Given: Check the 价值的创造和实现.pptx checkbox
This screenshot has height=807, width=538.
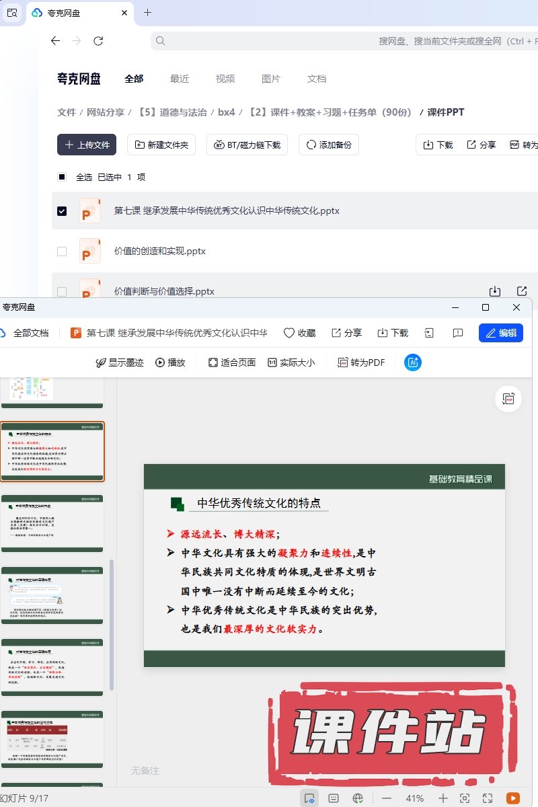Looking at the screenshot, I should click(x=62, y=251).
